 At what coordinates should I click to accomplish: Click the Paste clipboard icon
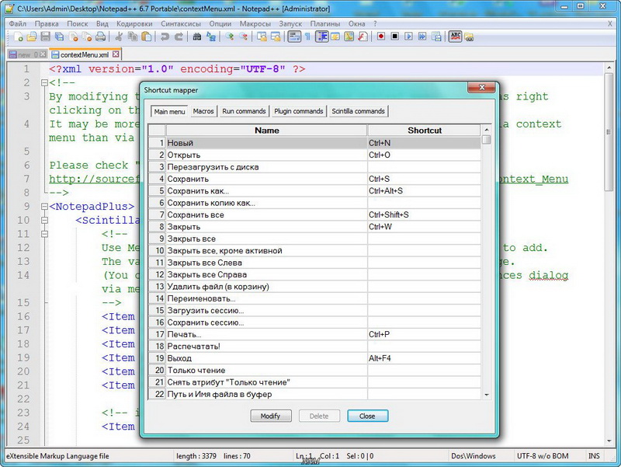(146, 37)
